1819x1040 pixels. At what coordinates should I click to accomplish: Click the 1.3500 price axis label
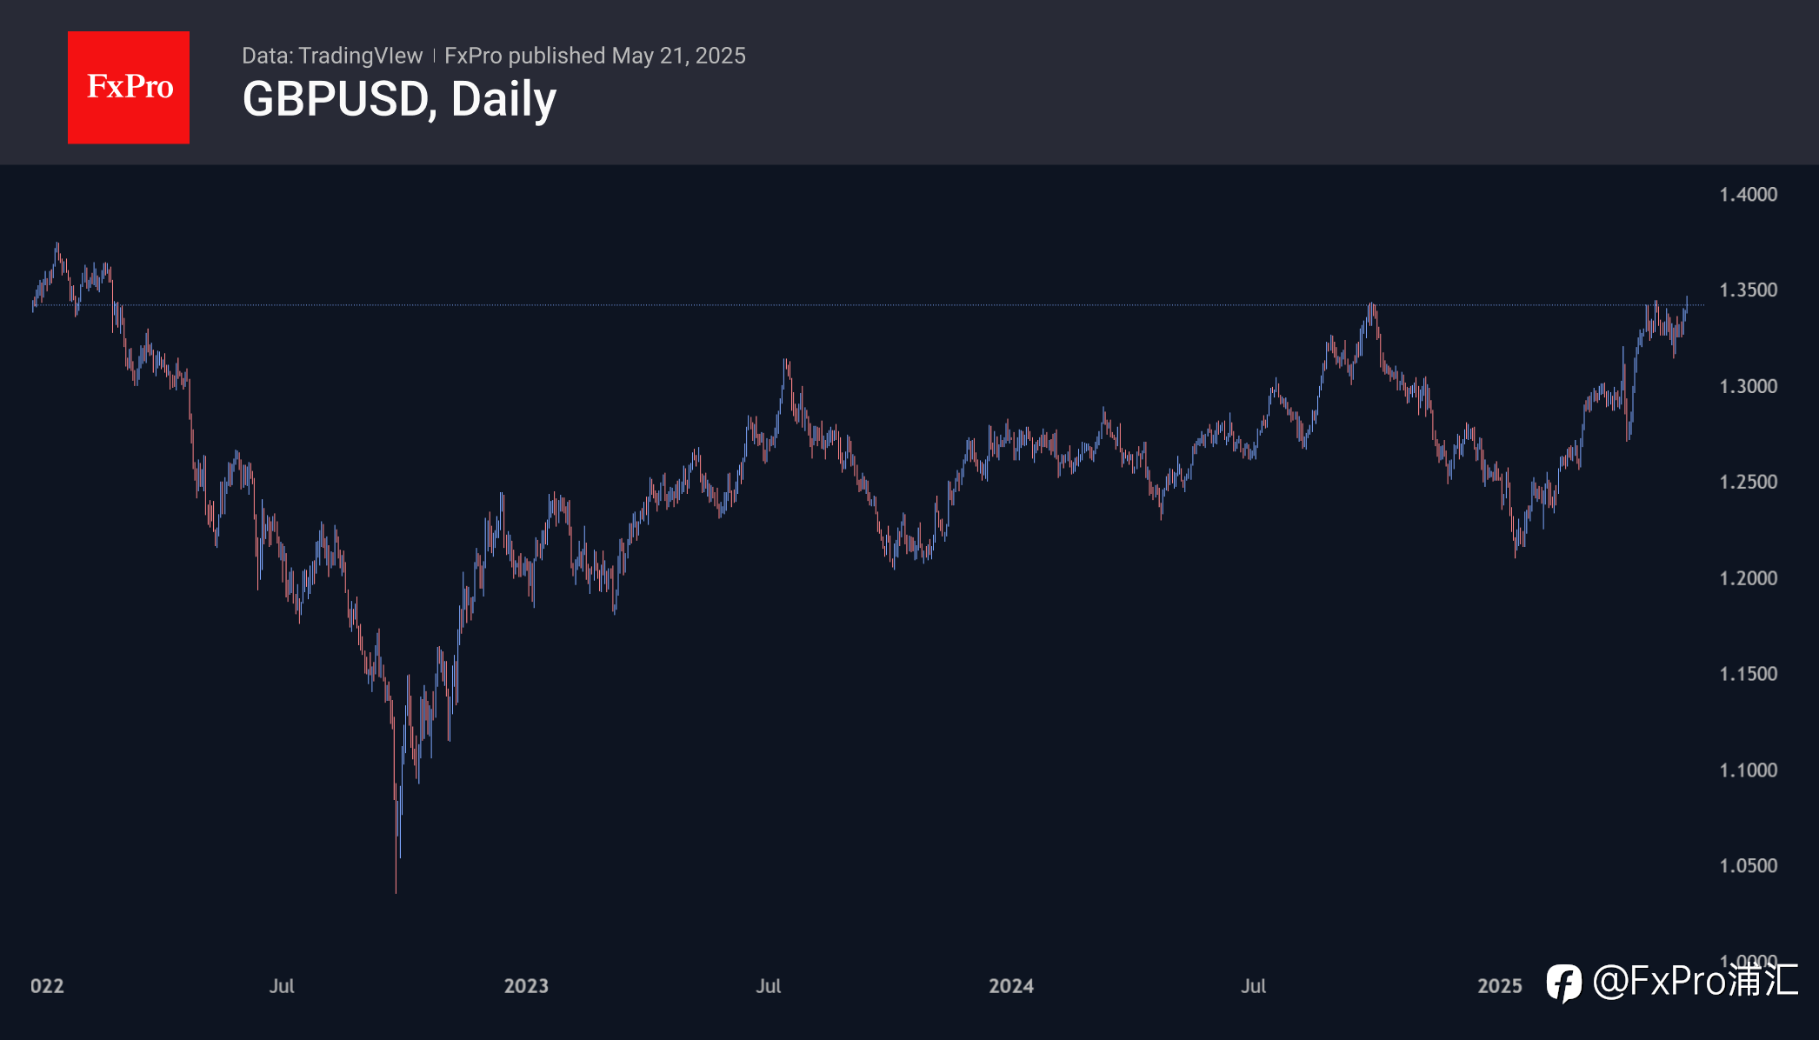[x=1749, y=290]
